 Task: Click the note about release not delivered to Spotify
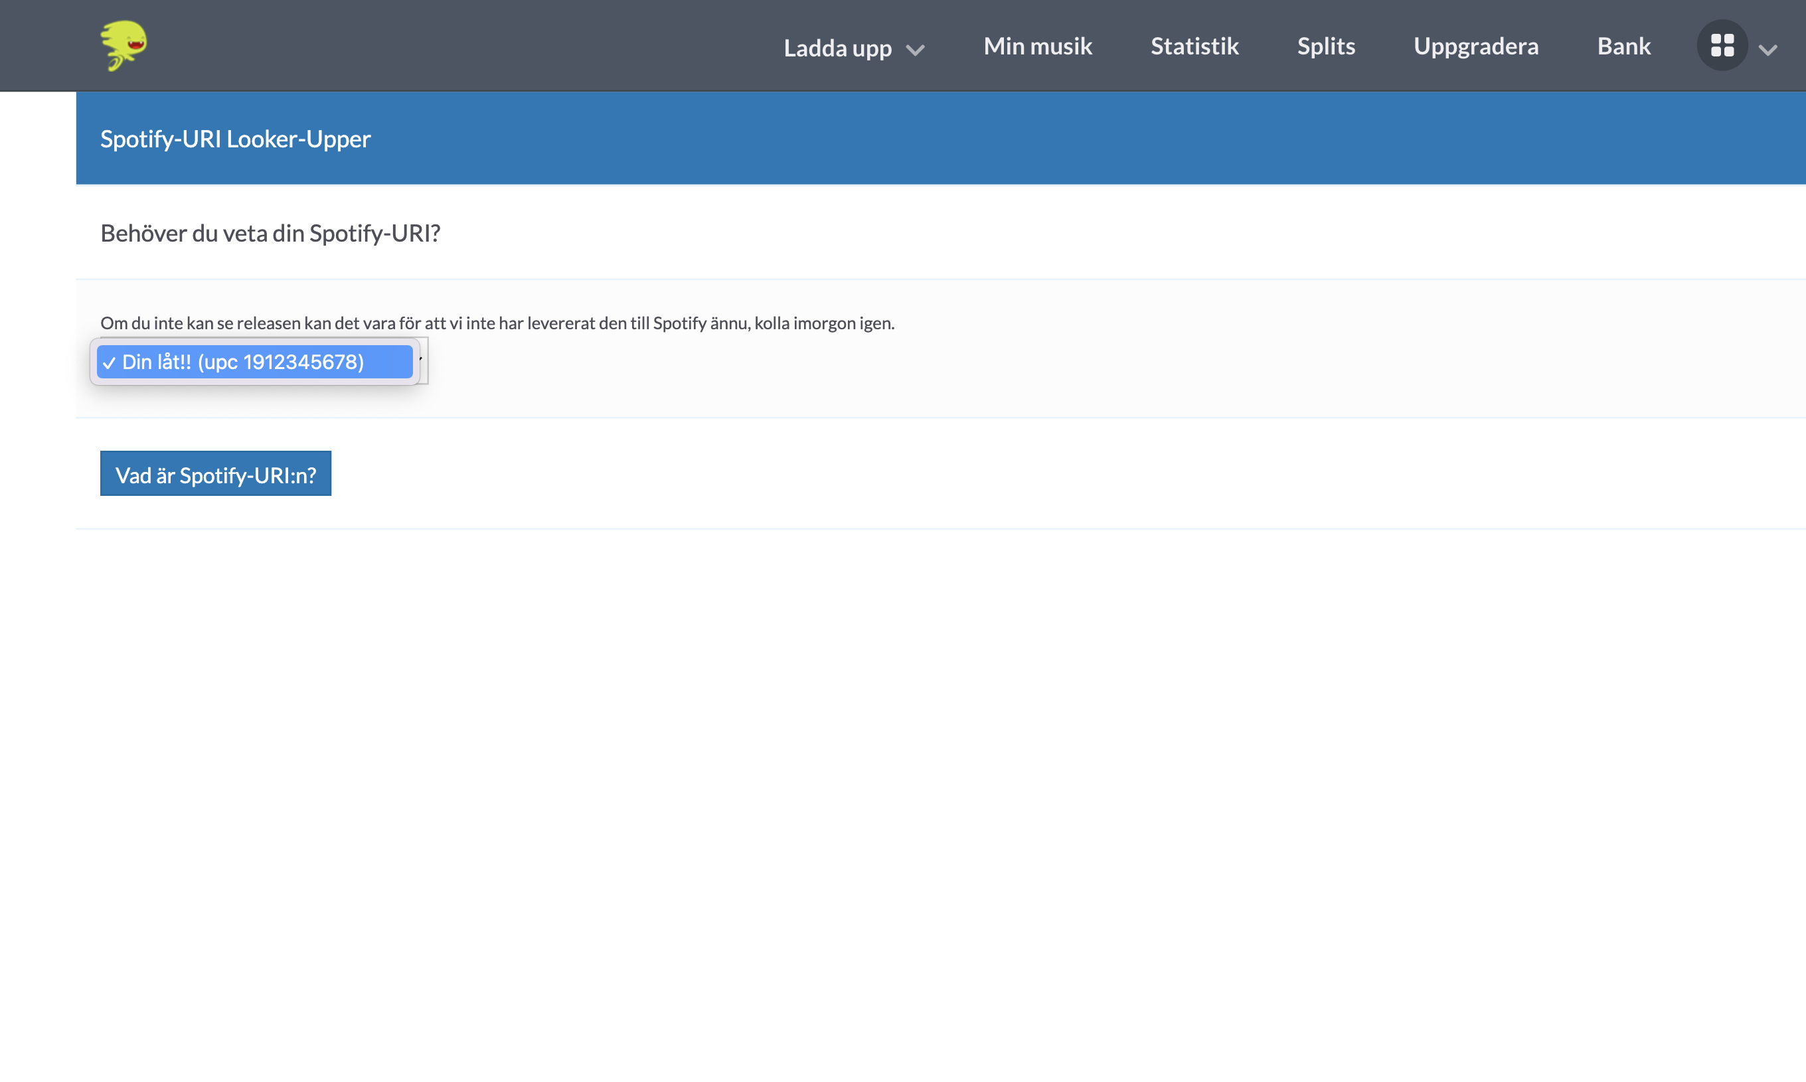497,323
